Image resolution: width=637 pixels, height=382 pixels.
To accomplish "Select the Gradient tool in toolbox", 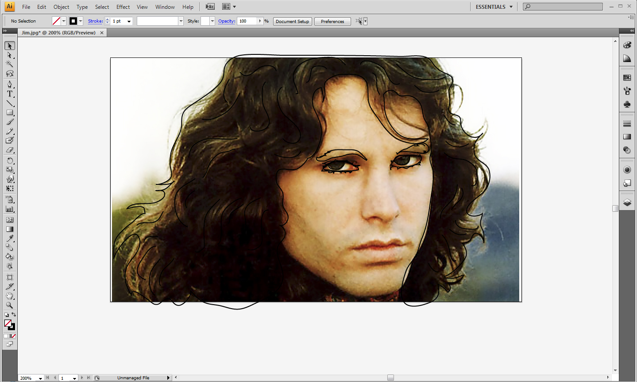I will point(10,229).
